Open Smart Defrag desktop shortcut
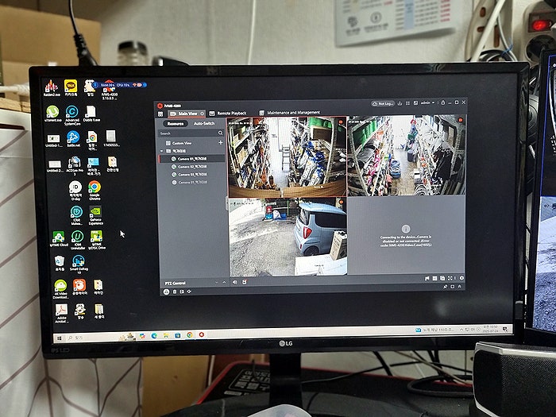This screenshot has width=556, height=417. point(79,264)
